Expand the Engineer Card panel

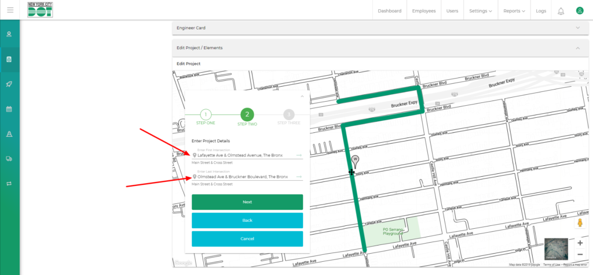pos(577,28)
